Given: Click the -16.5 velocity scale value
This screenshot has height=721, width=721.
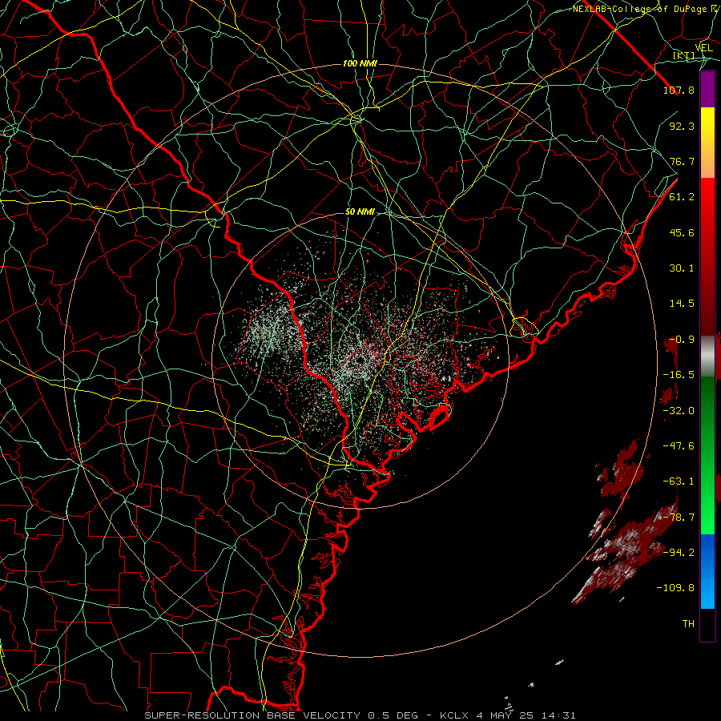Looking at the screenshot, I should click(679, 375).
